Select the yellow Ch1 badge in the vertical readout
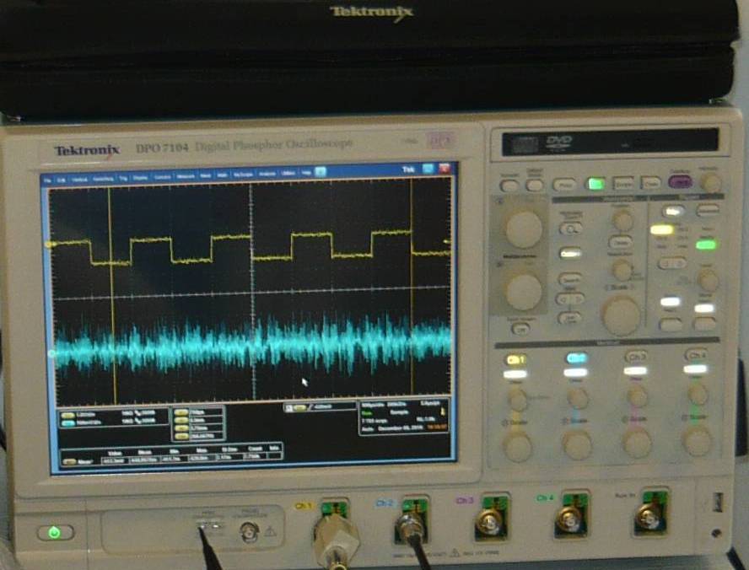 pos(67,416)
